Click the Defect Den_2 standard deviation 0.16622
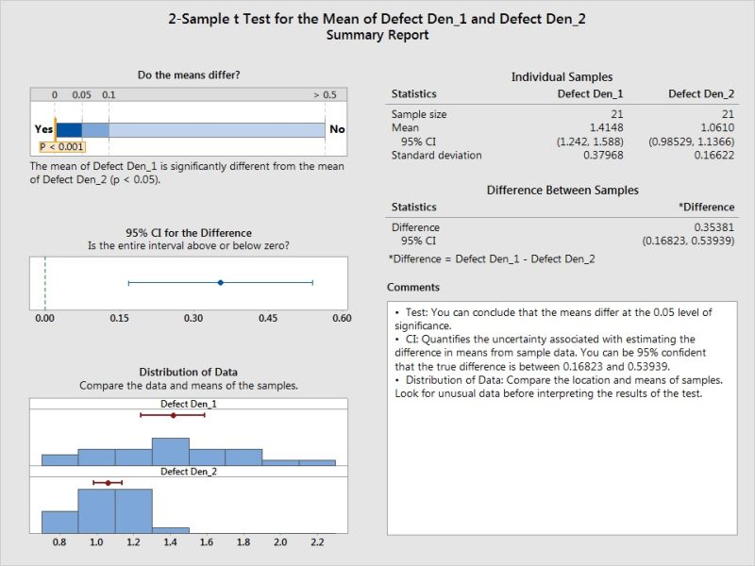 coord(713,155)
